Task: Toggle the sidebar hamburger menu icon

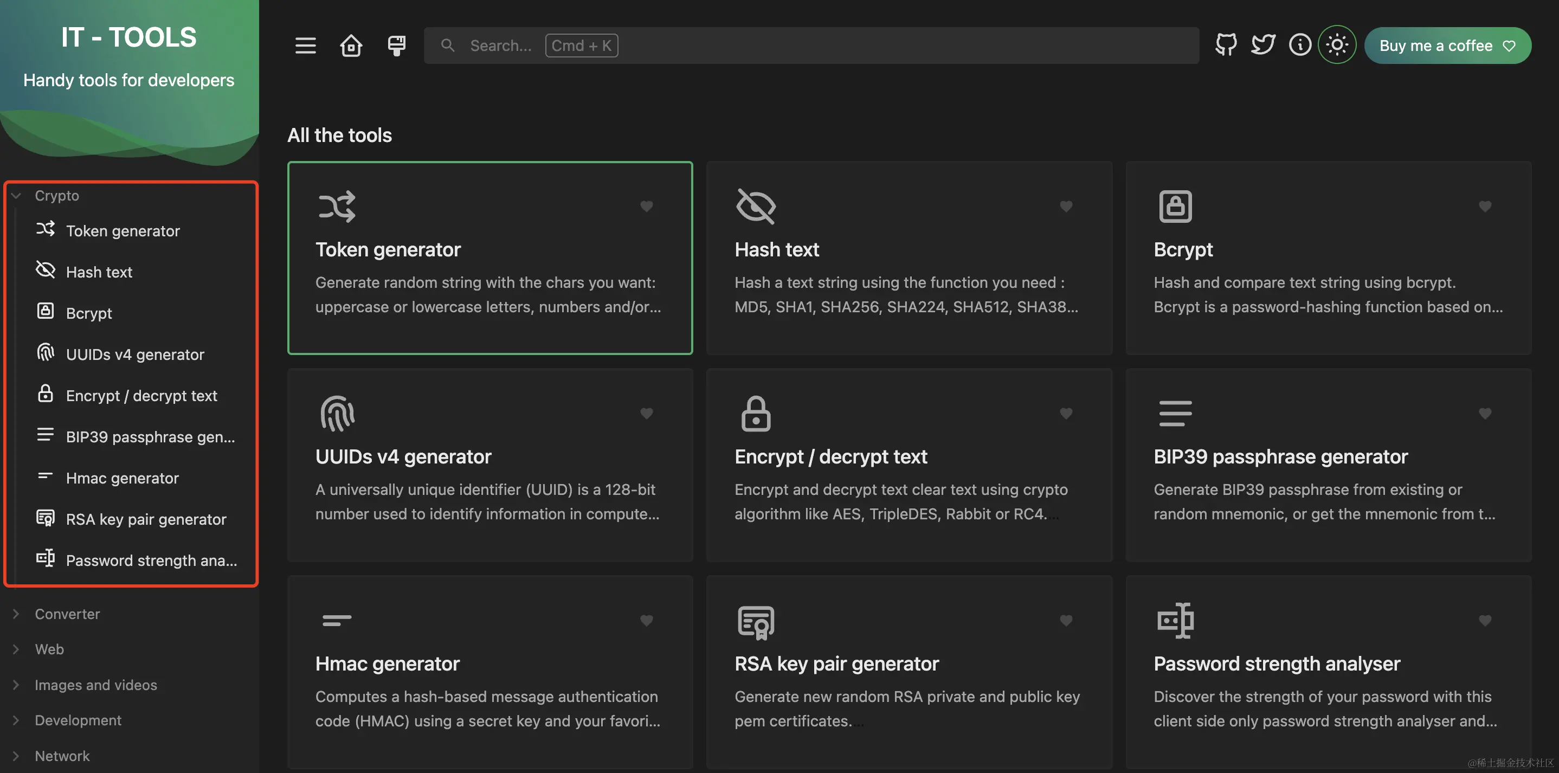Action: pyautogui.click(x=305, y=46)
